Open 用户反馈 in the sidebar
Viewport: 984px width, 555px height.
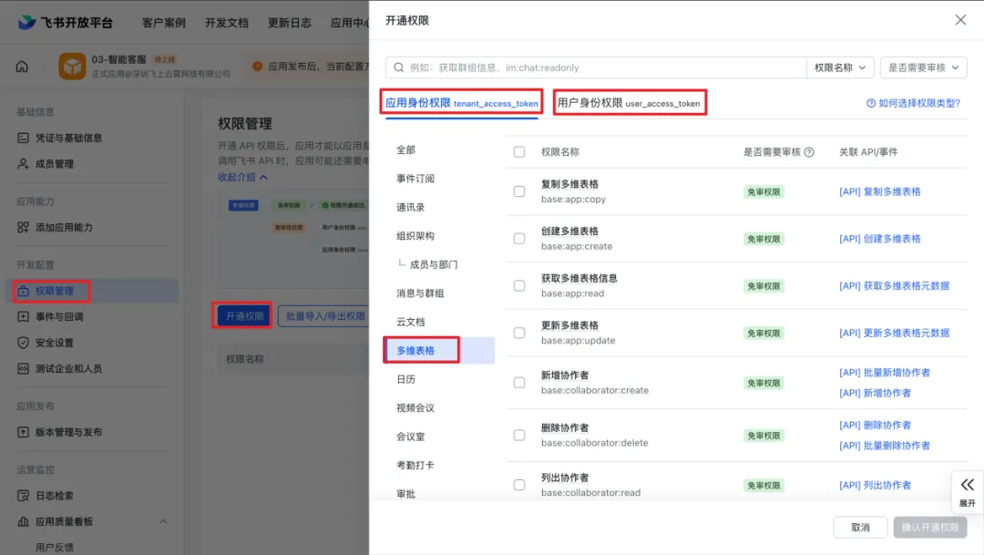55,548
